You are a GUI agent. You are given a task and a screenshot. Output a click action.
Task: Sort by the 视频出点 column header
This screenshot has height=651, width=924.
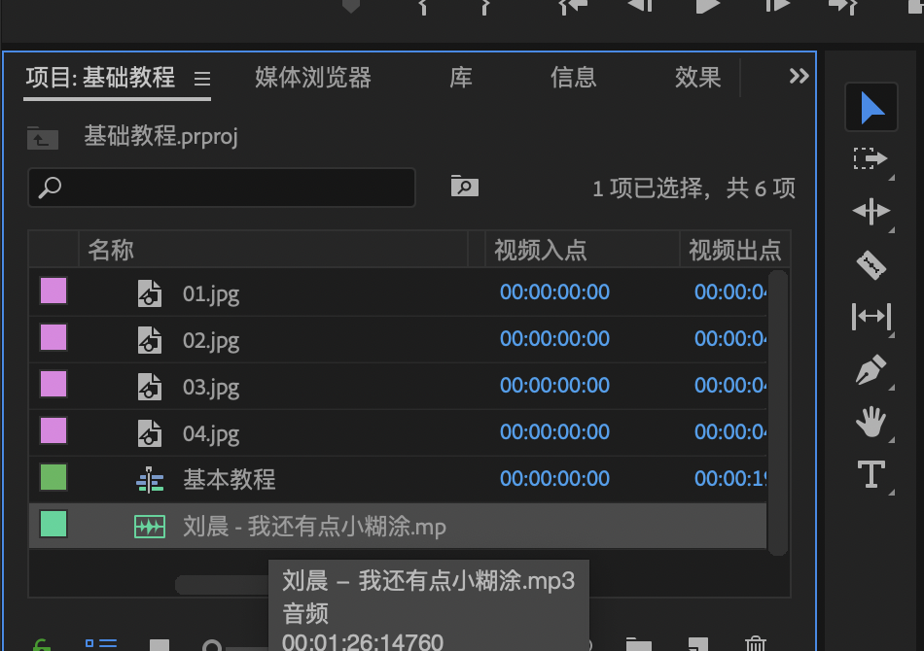[735, 250]
